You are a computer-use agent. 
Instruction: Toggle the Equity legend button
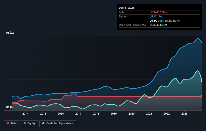[30, 124]
